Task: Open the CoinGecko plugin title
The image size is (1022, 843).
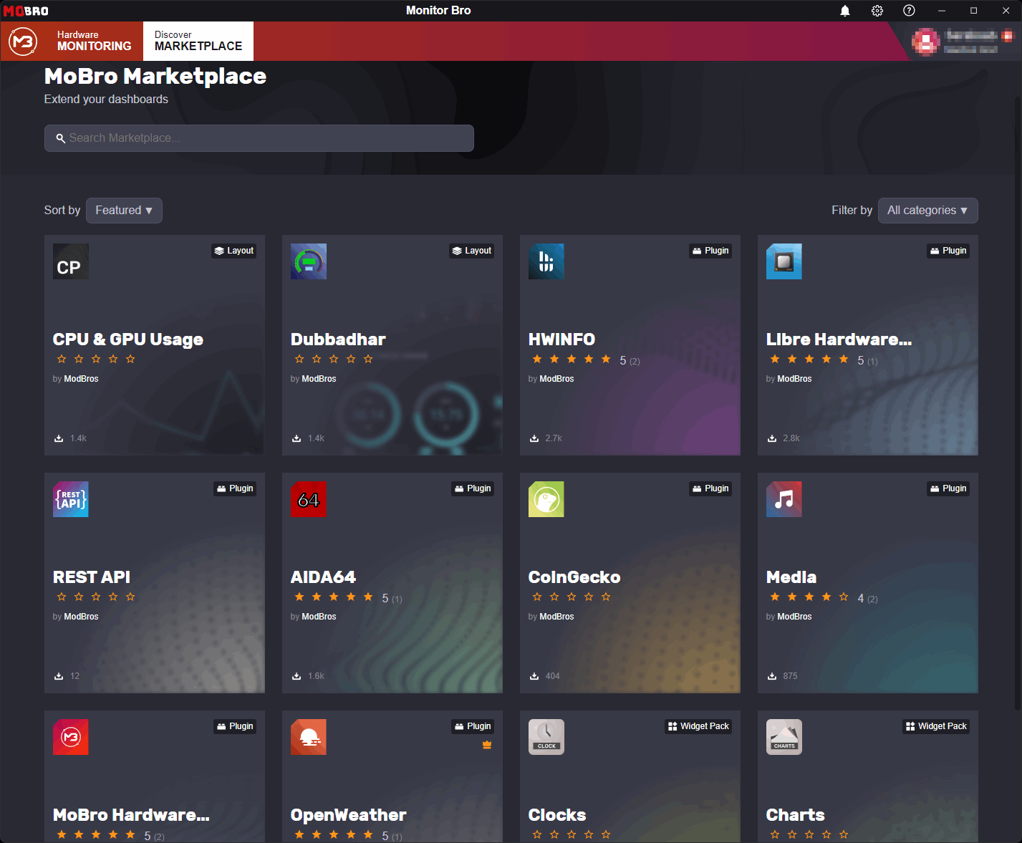Action: click(574, 577)
